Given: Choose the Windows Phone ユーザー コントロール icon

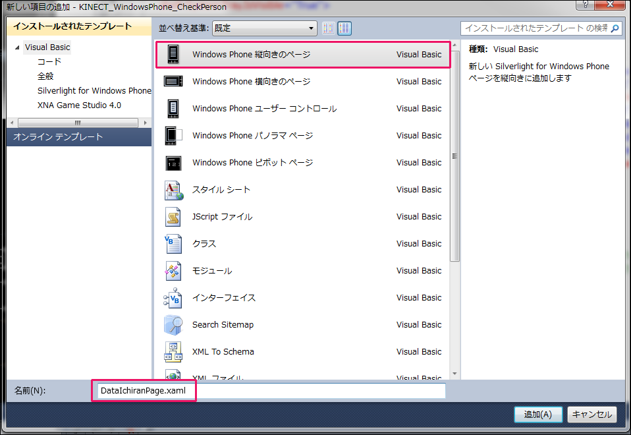Looking at the screenshot, I should pyautogui.click(x=173, y=108).
